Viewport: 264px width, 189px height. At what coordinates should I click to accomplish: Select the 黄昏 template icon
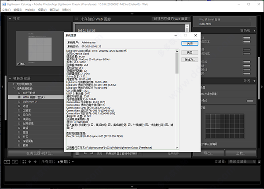click(x=19, y=128)
